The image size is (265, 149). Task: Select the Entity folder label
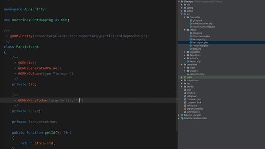click(x=193, y=30)
